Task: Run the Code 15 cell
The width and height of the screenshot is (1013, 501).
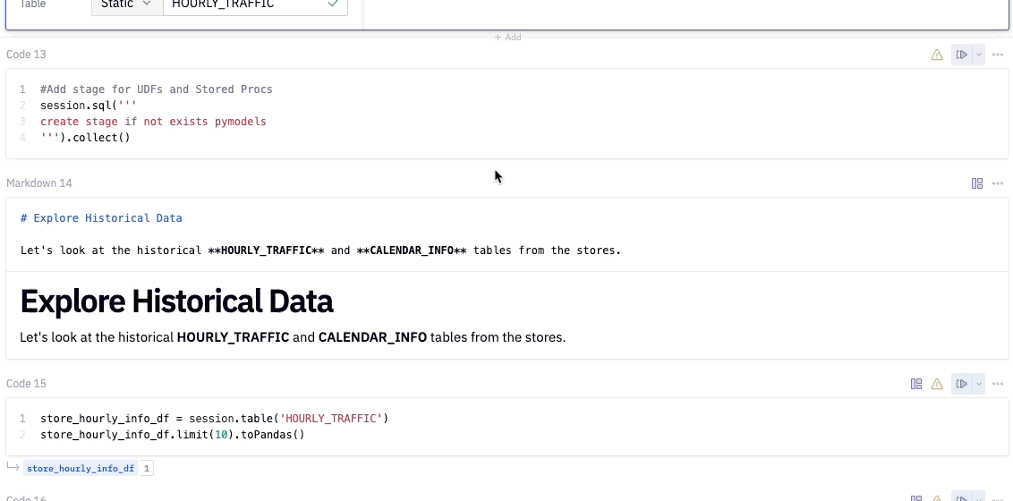Action: pyautogui.click(x=961, y=384)
